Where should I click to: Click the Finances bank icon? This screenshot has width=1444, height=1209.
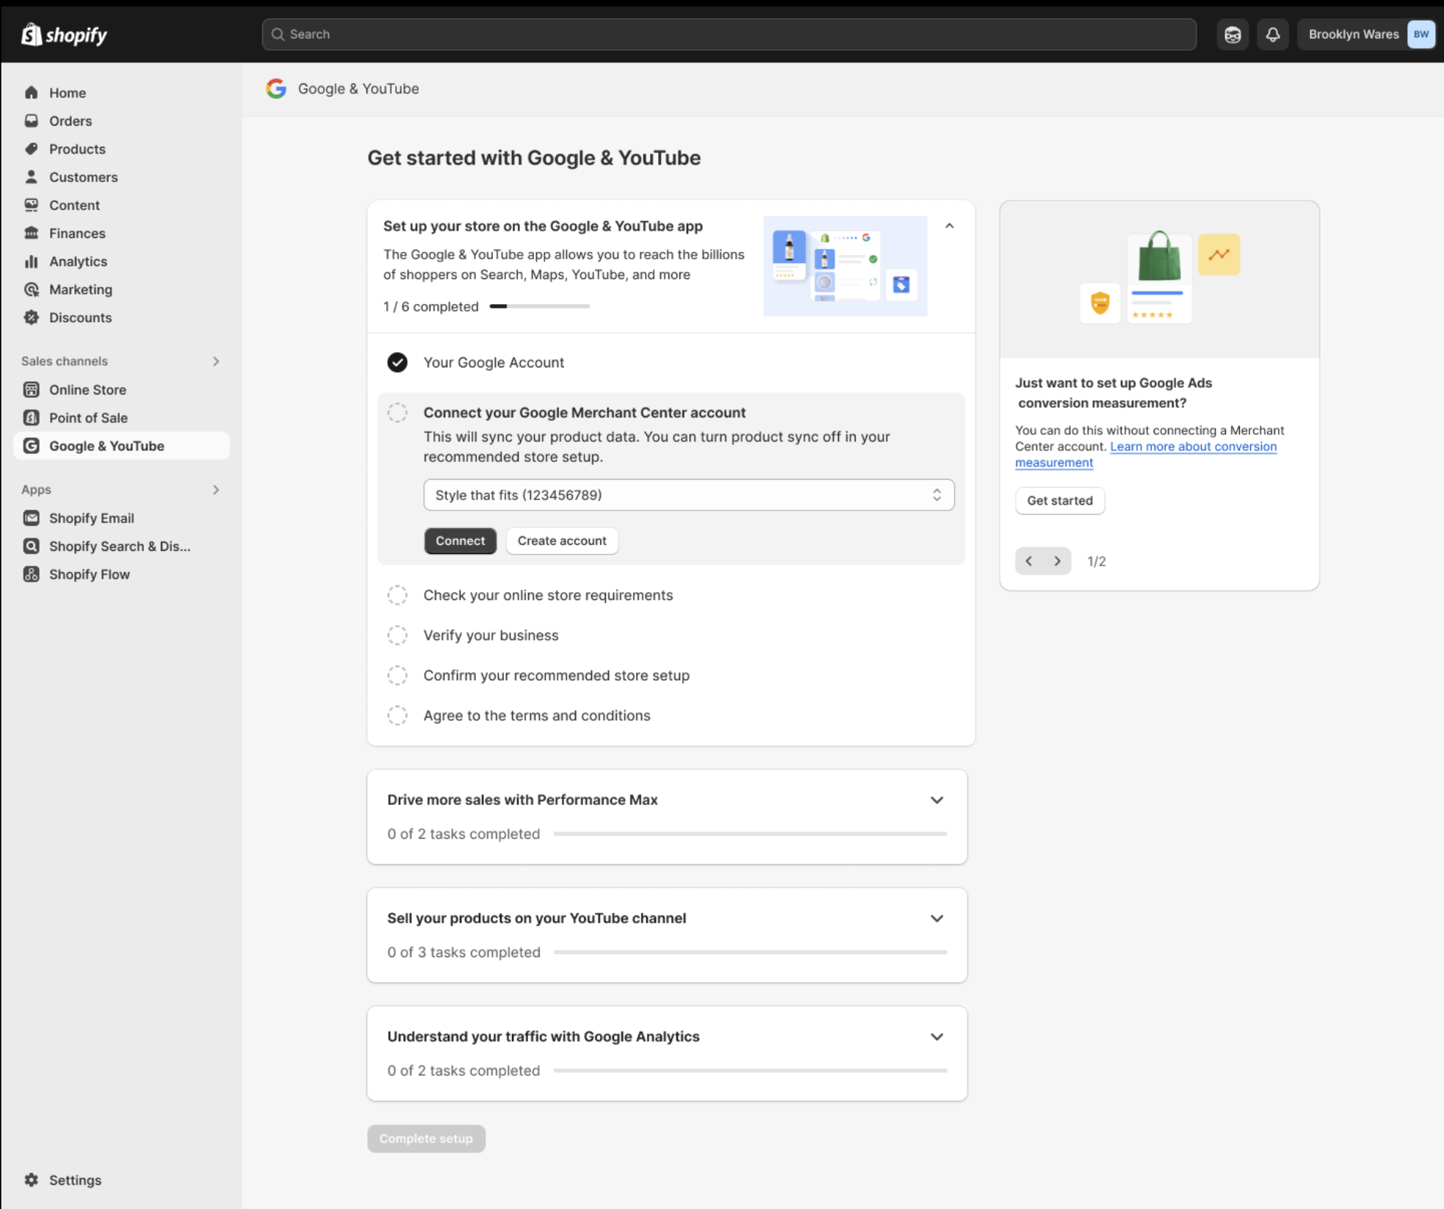pos(31,233)
